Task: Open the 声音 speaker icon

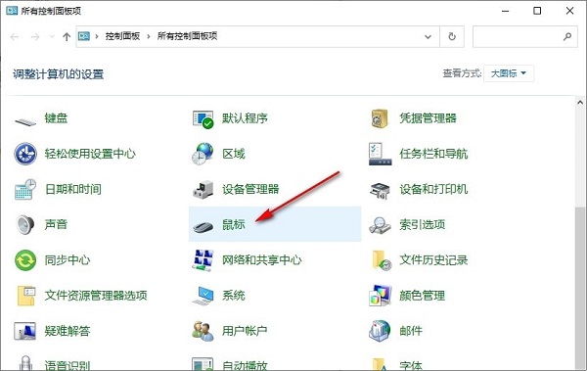Action: tap(25, 224)
